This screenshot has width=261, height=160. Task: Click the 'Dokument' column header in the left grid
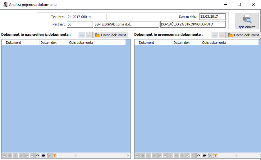click(22, 43)
